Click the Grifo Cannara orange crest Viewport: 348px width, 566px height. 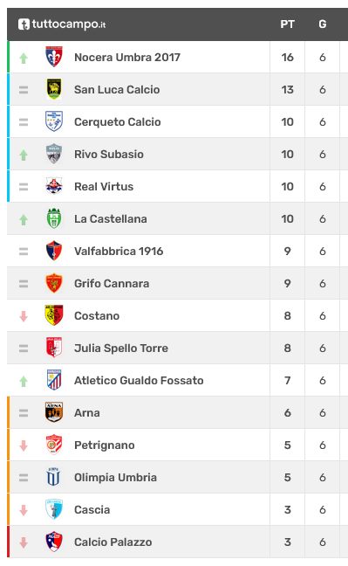coord(54,283)
